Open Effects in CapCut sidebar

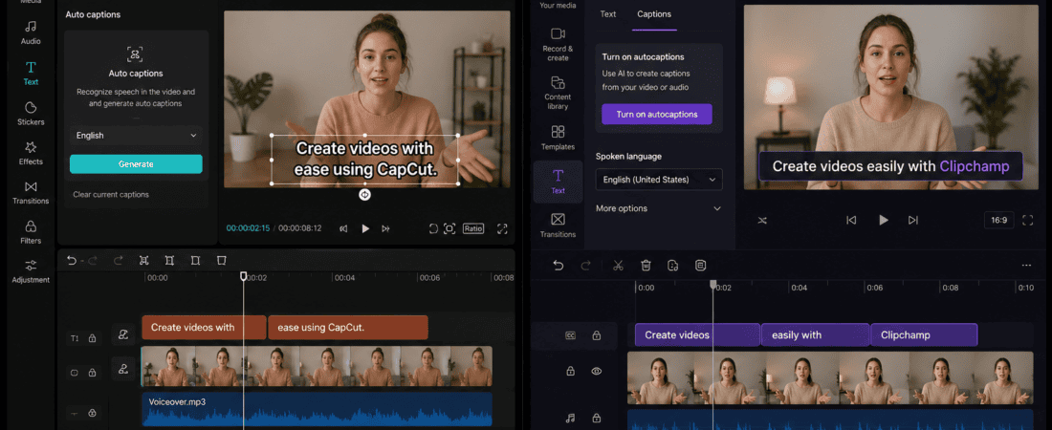point(31,153)
